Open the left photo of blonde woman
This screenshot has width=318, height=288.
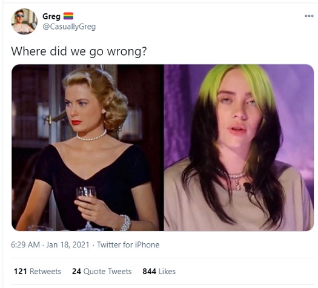[87, 148]
